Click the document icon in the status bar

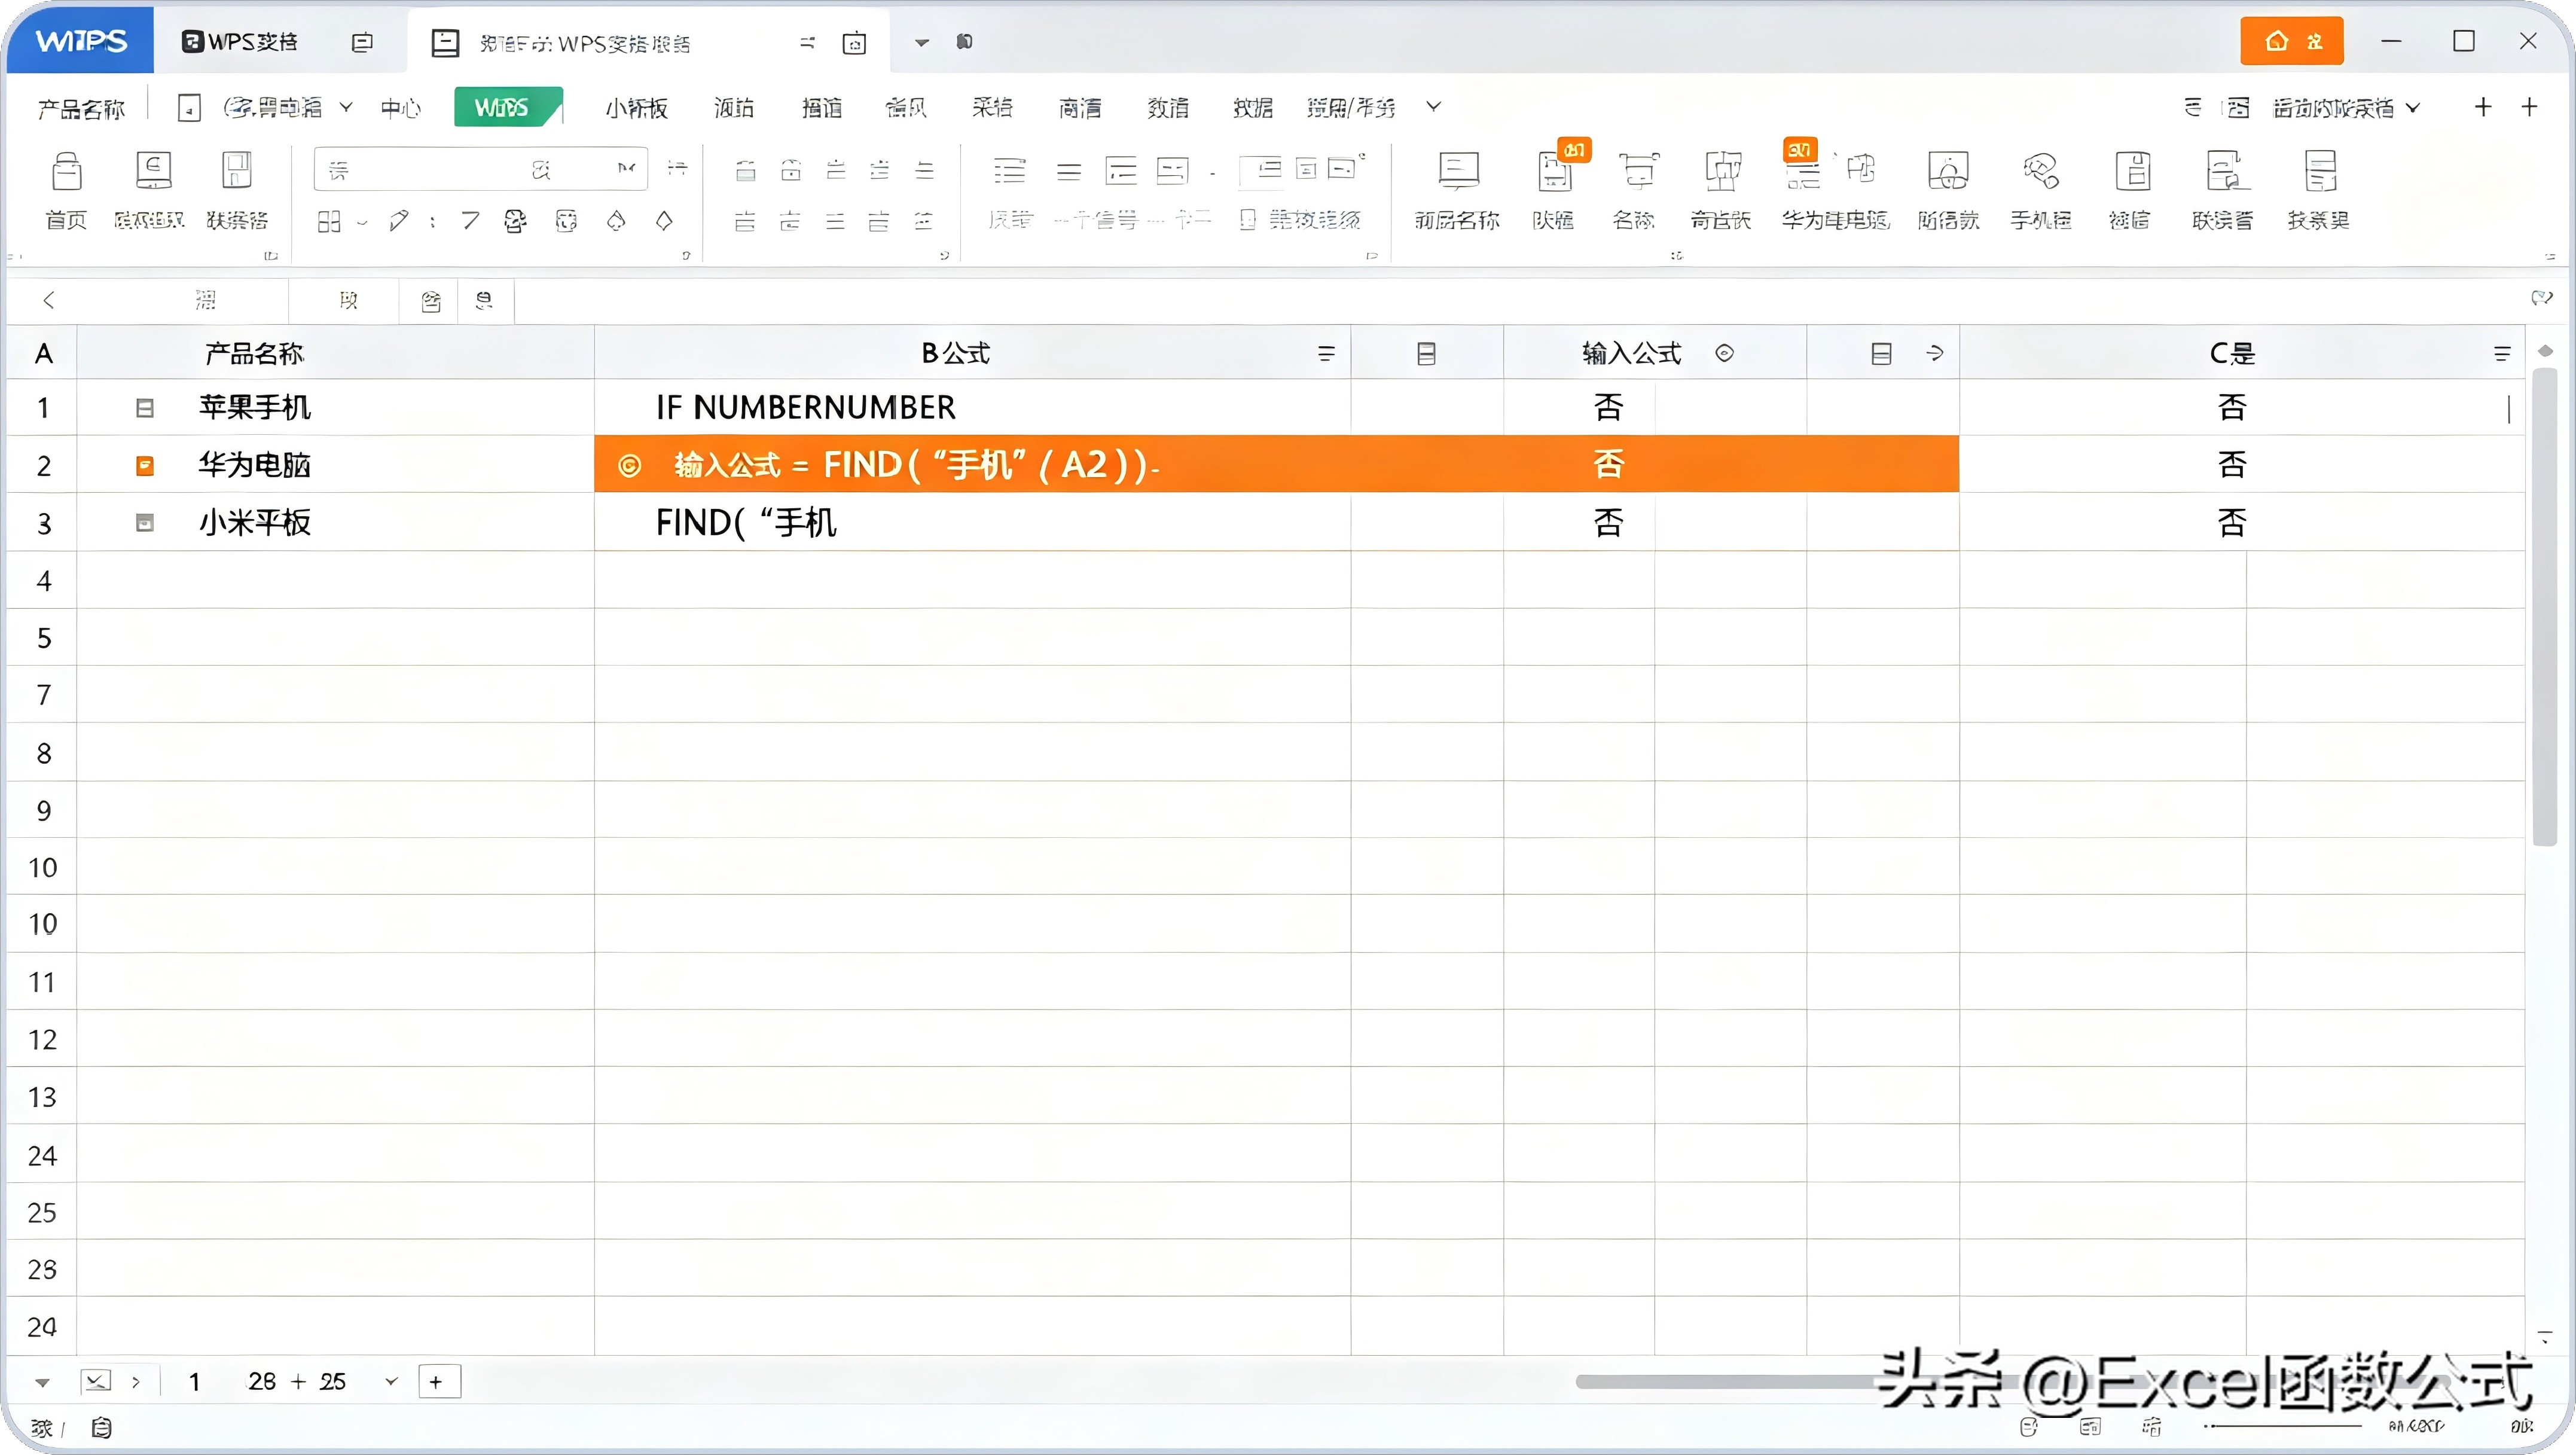[x=101, y=1427]
